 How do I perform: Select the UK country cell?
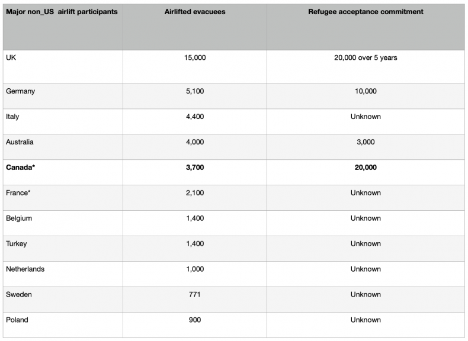coord(11,58)
